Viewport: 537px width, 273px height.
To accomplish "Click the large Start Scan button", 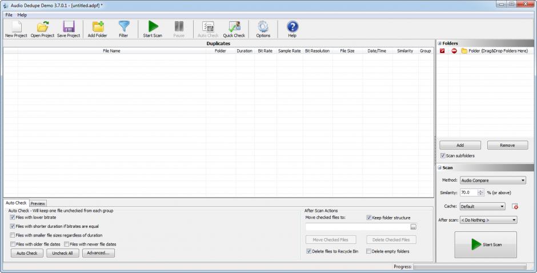I will pos(485,244).
